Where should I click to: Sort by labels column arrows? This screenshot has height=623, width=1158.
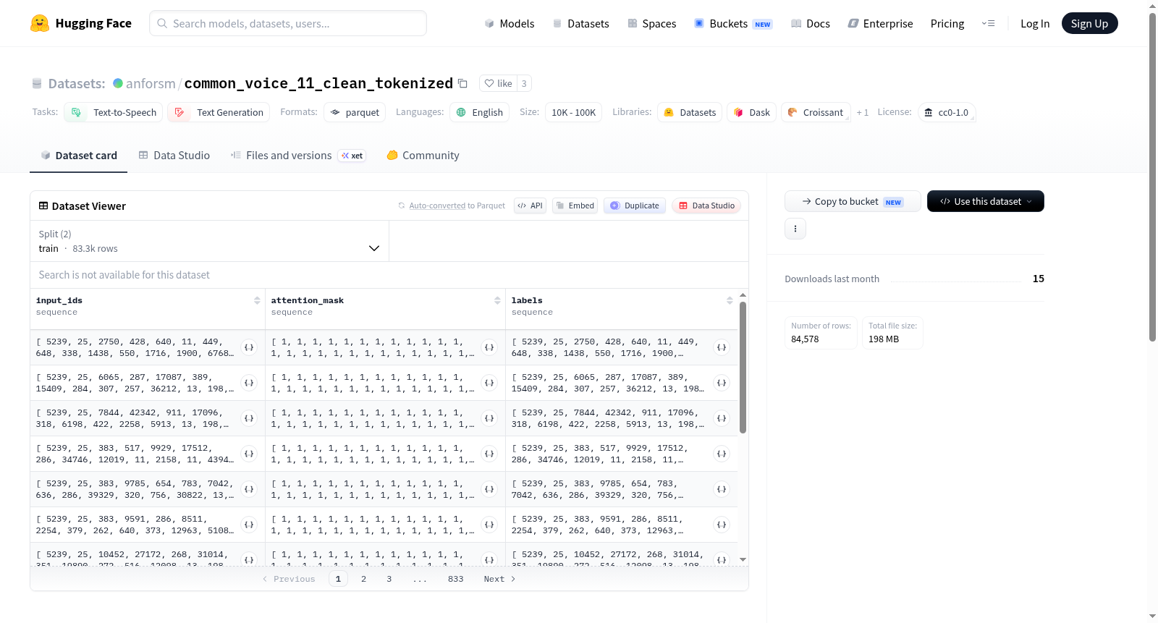pos(730,300)
